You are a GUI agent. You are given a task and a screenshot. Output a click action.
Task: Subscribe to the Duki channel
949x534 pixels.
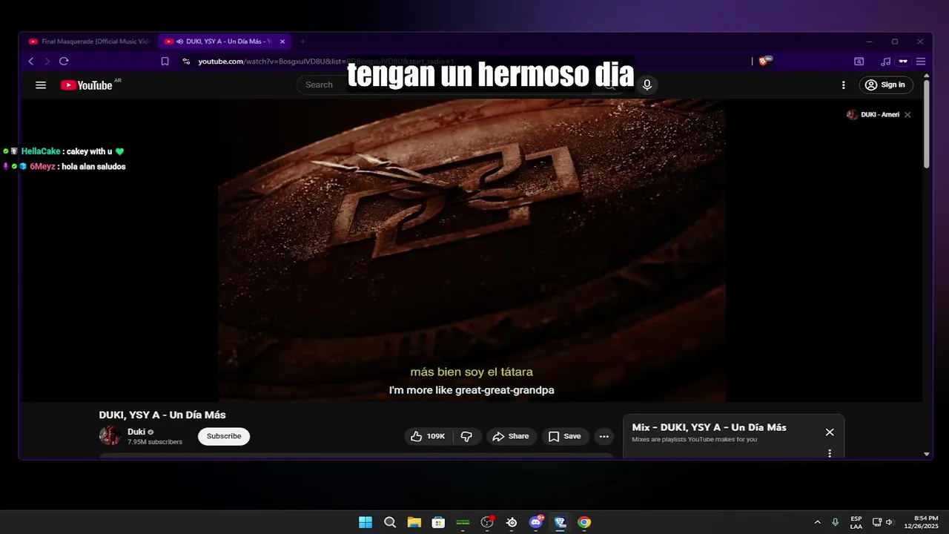224,436
